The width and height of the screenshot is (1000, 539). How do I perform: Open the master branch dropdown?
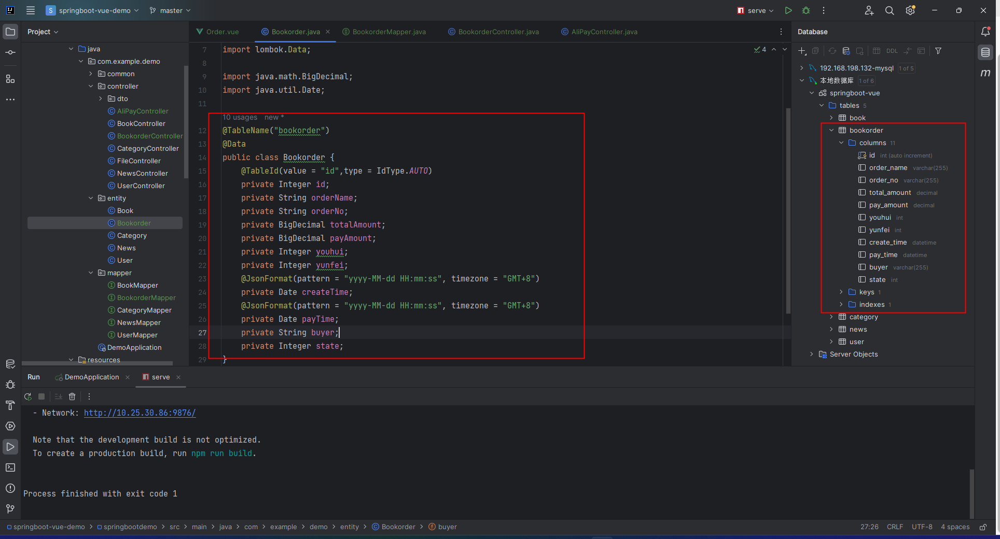pyautogui.click(x=170, y=10)
